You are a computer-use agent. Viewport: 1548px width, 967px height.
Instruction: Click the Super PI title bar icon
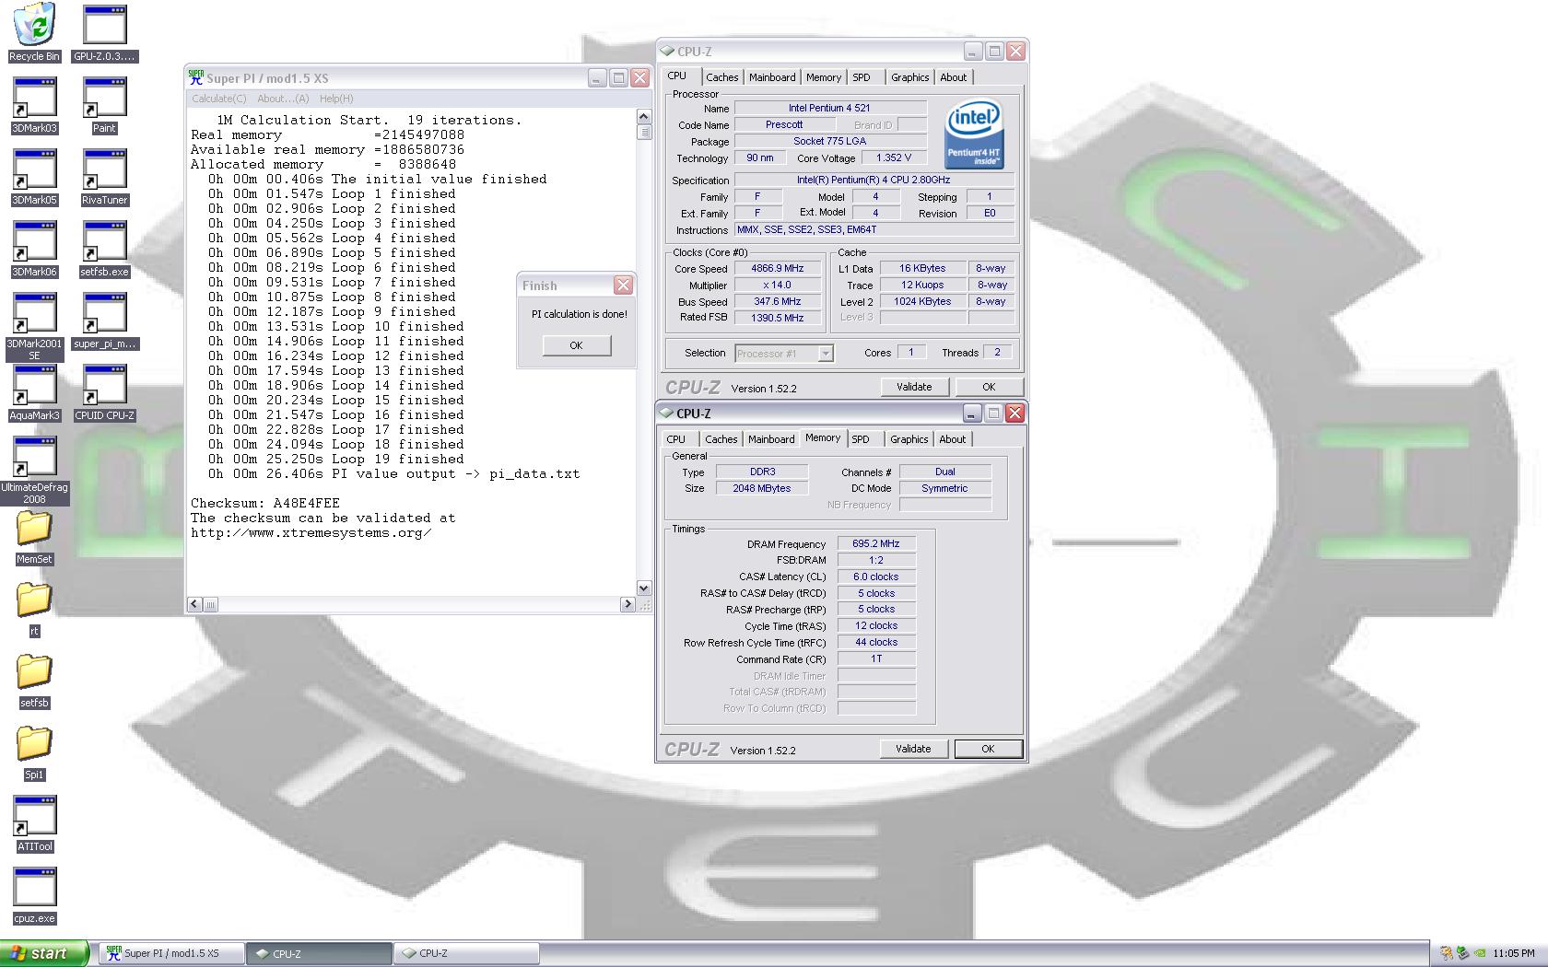click(x=195, y=77)
